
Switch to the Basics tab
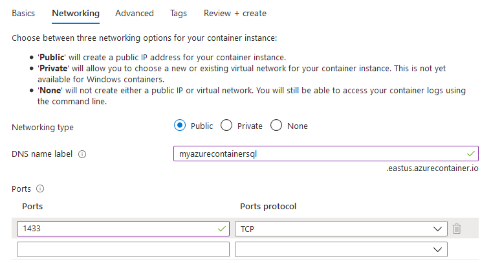coord(23,13)
